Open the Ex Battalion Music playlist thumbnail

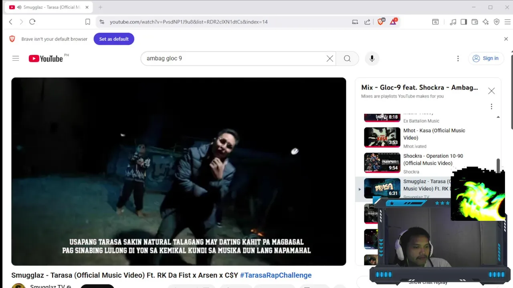tap(382, 117)
